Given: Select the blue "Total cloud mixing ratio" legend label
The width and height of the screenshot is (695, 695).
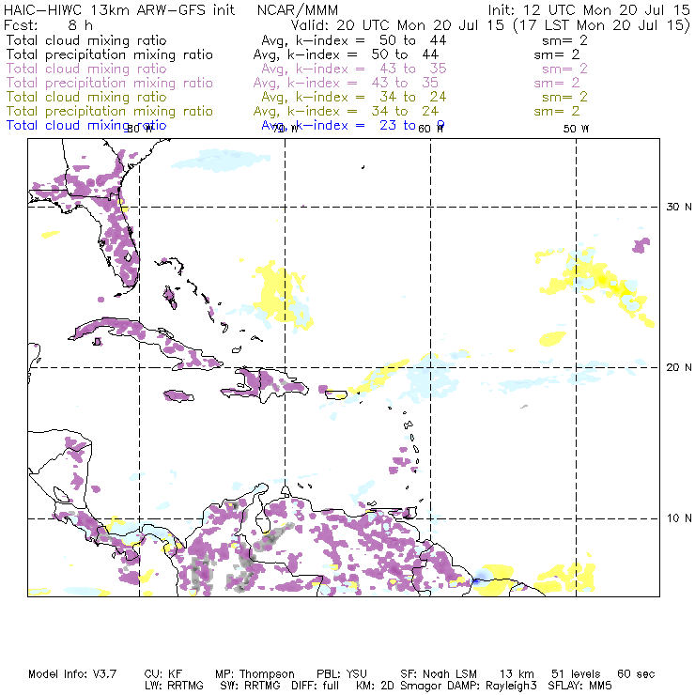Looking at the screenshot, I should click(86, 126).
